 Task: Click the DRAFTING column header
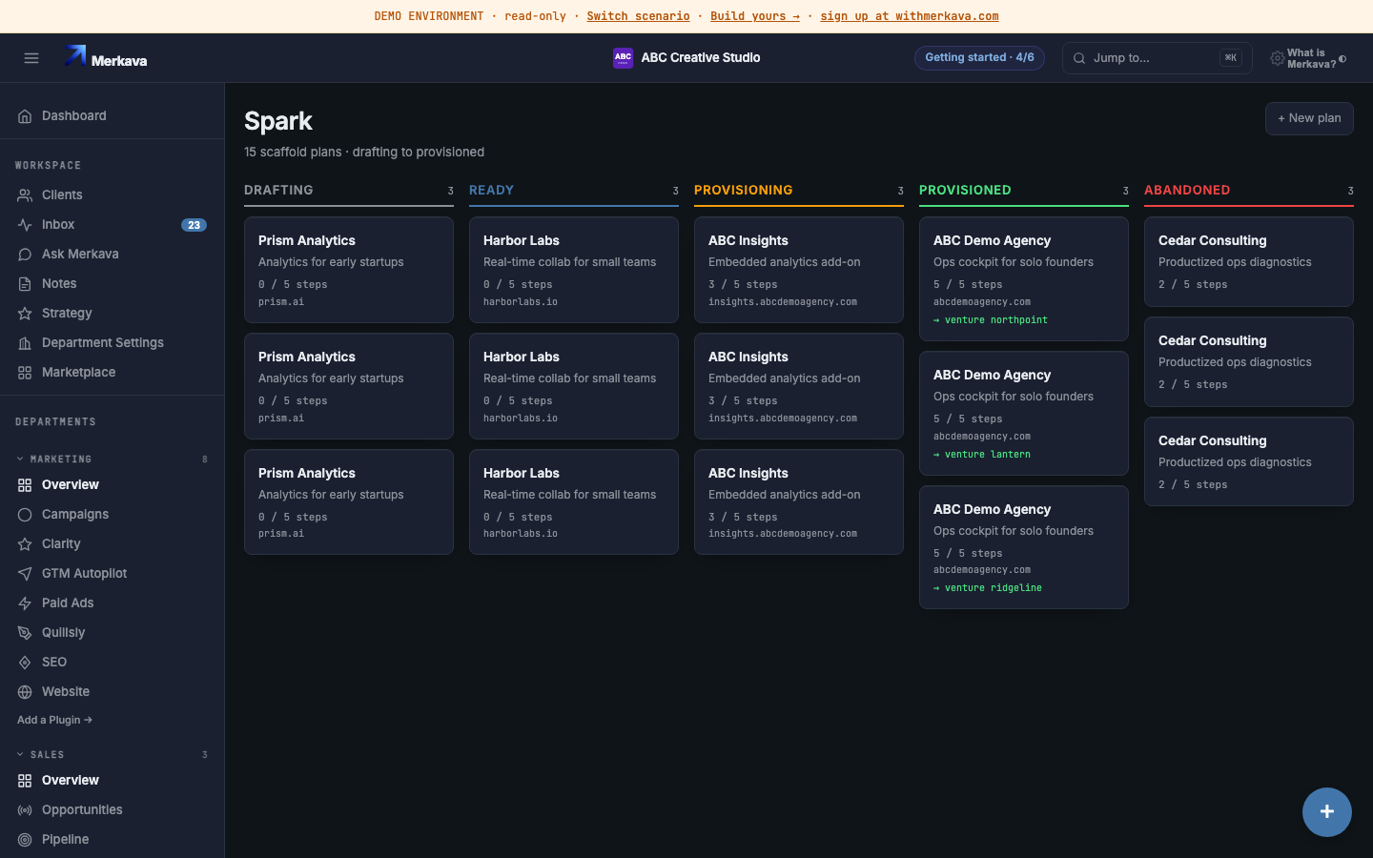point(349,192)
